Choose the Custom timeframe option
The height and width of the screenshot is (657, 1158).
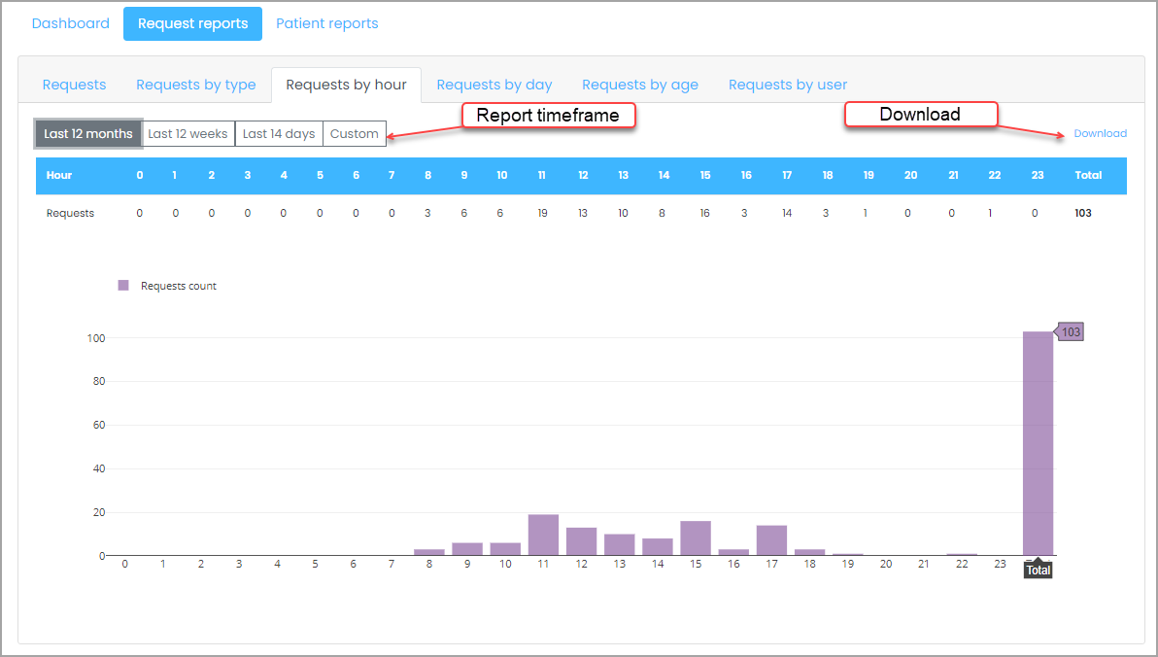click(x=355, y=134)
